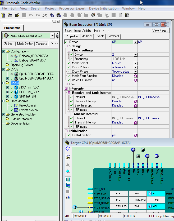This screenshot has width=174, height=221.
Task: Open the Clock Polarity dropdown
Action: [x=135, y=67]
